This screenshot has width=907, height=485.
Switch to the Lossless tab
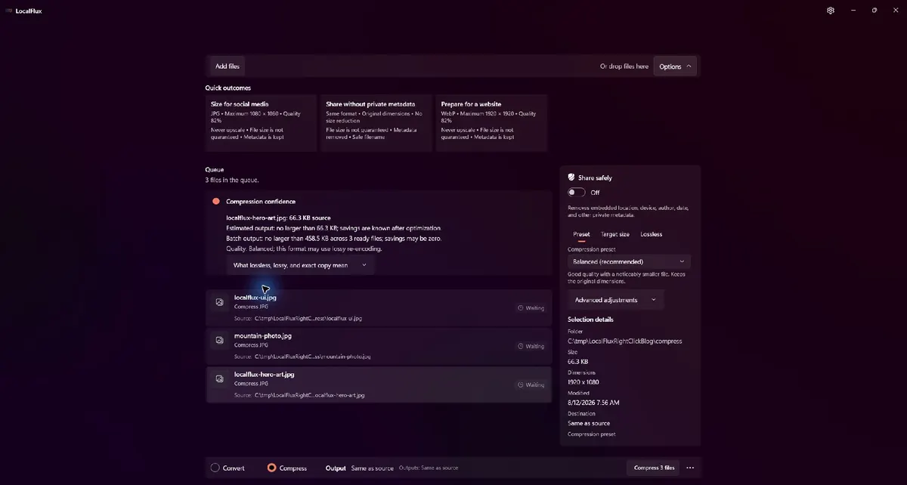[651, 234]
